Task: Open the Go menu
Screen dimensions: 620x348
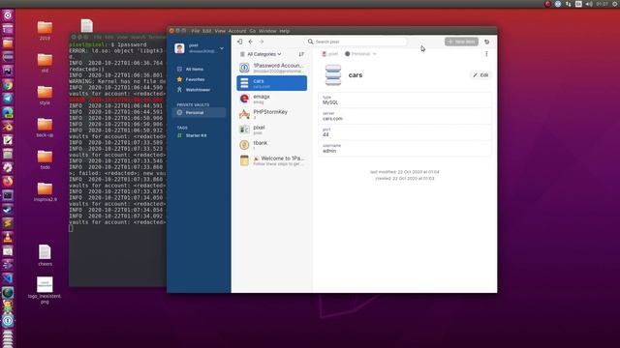Action: 252,31
